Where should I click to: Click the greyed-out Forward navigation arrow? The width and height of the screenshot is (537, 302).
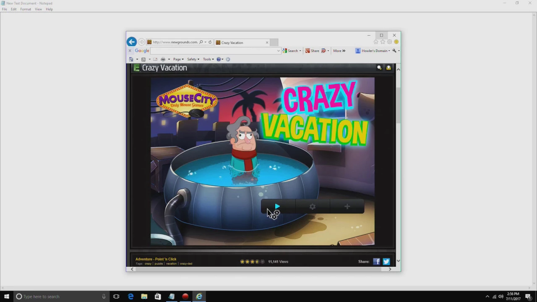tap(141, 42)
